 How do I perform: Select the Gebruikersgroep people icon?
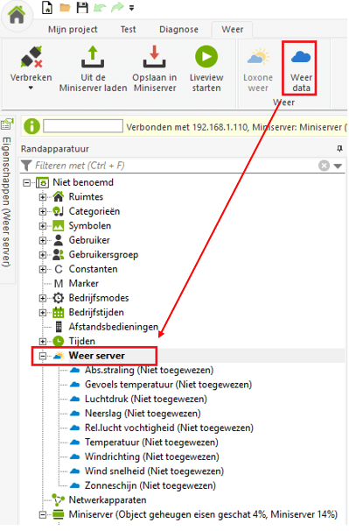pos(59,254)
